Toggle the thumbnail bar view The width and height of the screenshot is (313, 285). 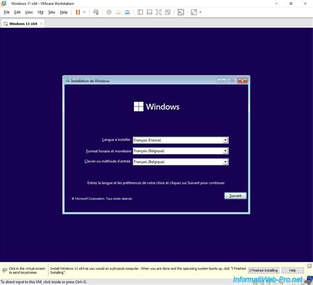click(x=149, y=13)
